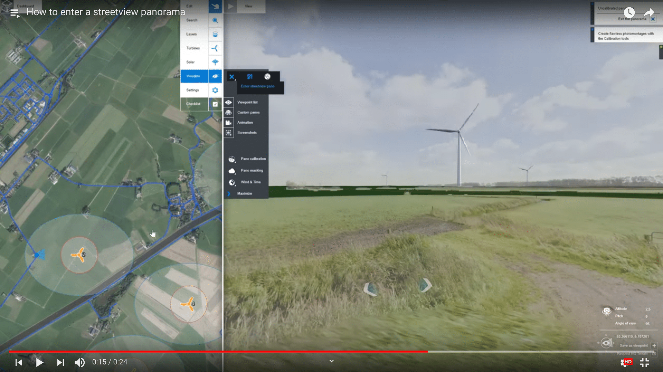Viewport: 663px width, 372px height.
Task: Click the Custom panos label
Action: click(x=248, y=112)
